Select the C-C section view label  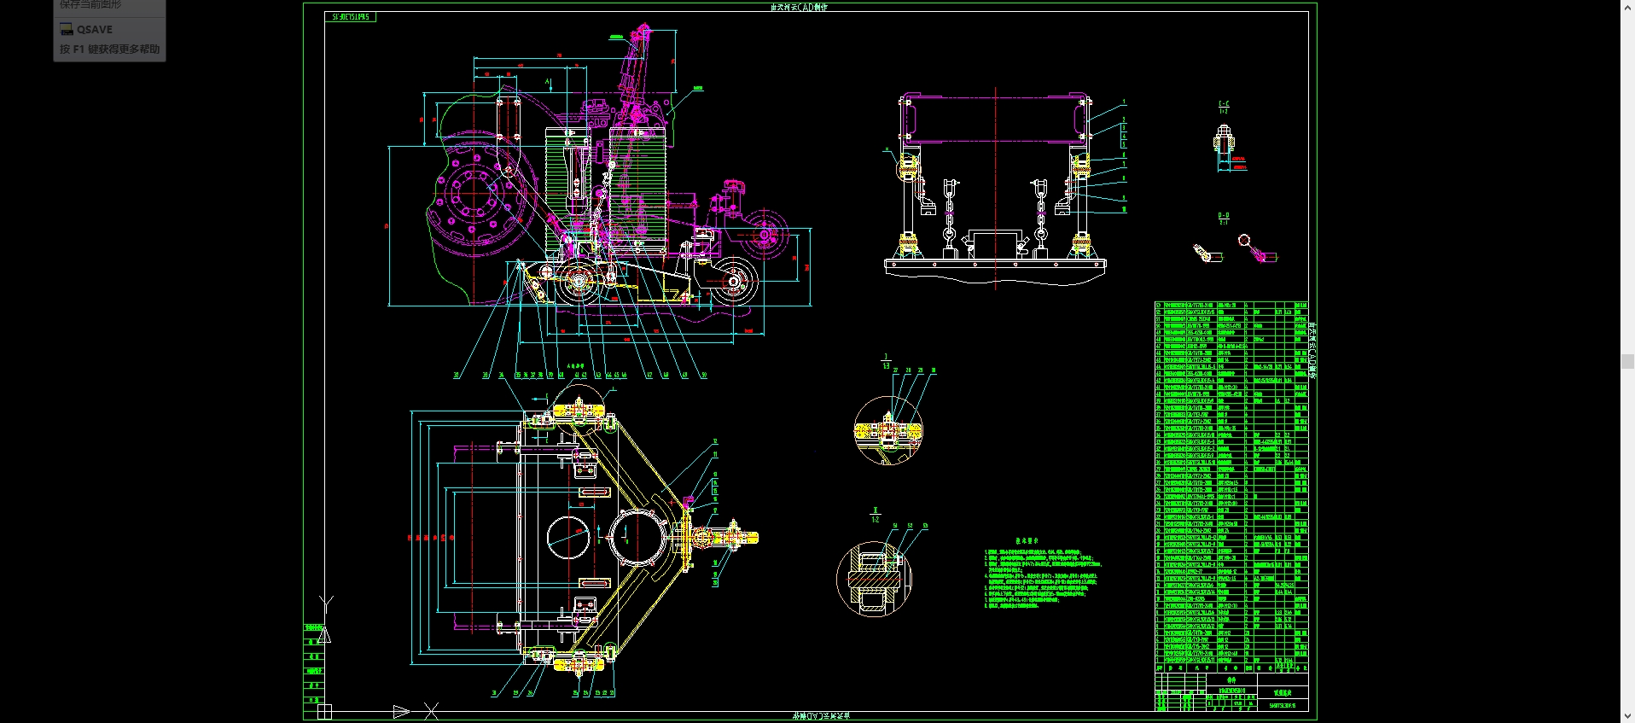coord(1224,107)
